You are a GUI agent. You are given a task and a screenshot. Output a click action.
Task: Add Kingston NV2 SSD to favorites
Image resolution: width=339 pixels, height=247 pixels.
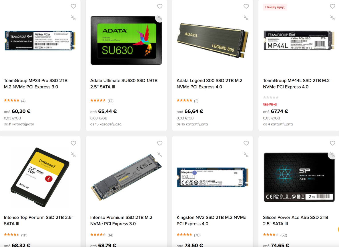pos(246,143)
